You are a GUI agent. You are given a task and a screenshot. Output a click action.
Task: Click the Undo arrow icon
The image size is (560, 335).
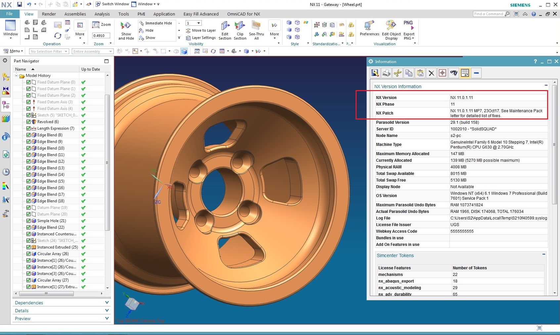29,4
